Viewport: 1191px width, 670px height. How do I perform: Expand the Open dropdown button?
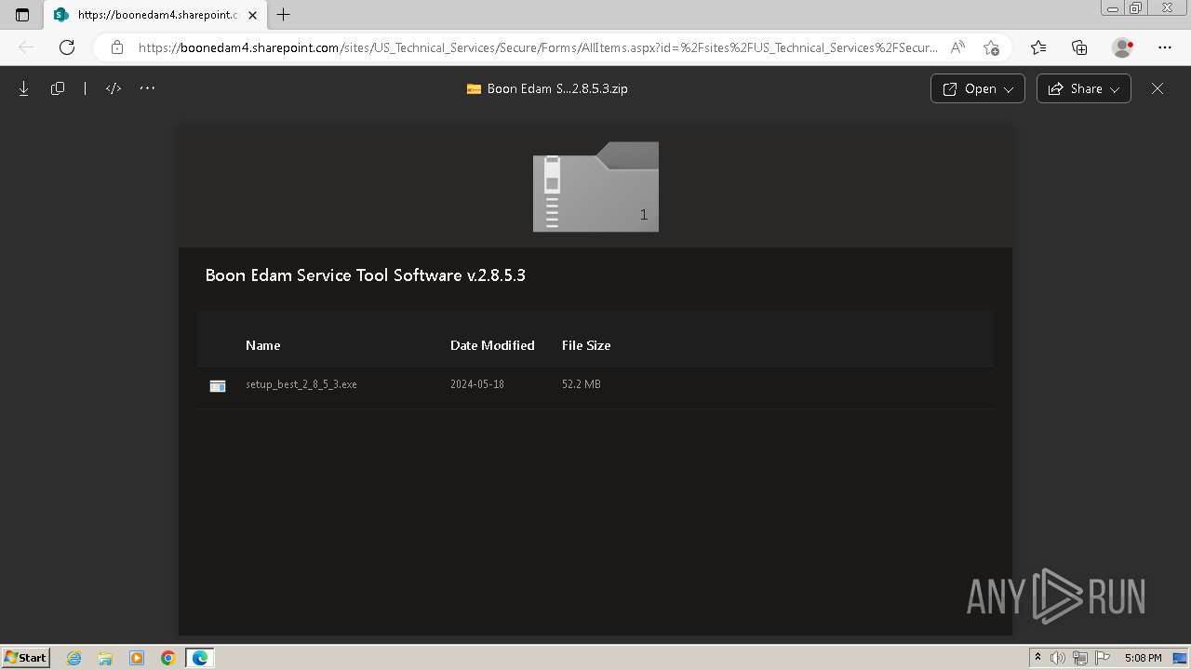point(978,88)
